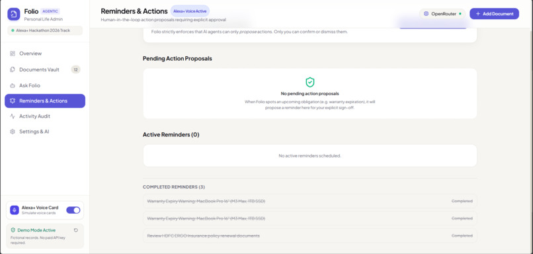
Task: Open the Activity Audit page
Action: [x=45, y=116]
